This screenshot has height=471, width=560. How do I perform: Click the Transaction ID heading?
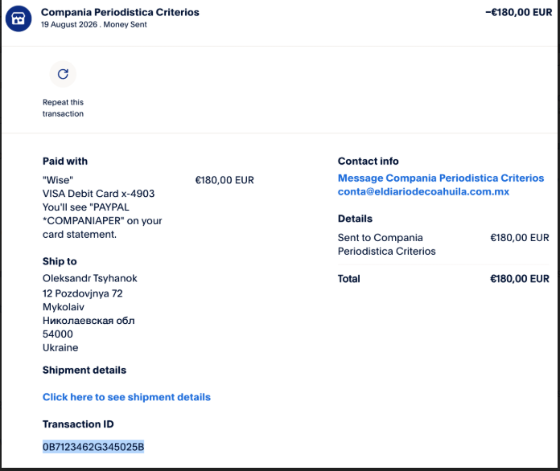(78, 424)
